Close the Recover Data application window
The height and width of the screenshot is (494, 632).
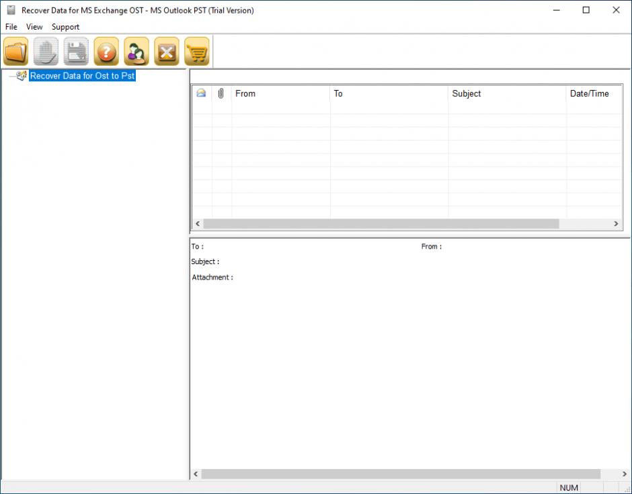click(x=616, y=10)
